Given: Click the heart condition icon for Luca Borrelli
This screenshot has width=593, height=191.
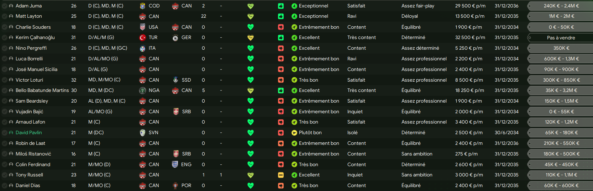Looking at the screenshot, I should coord(251,59).
